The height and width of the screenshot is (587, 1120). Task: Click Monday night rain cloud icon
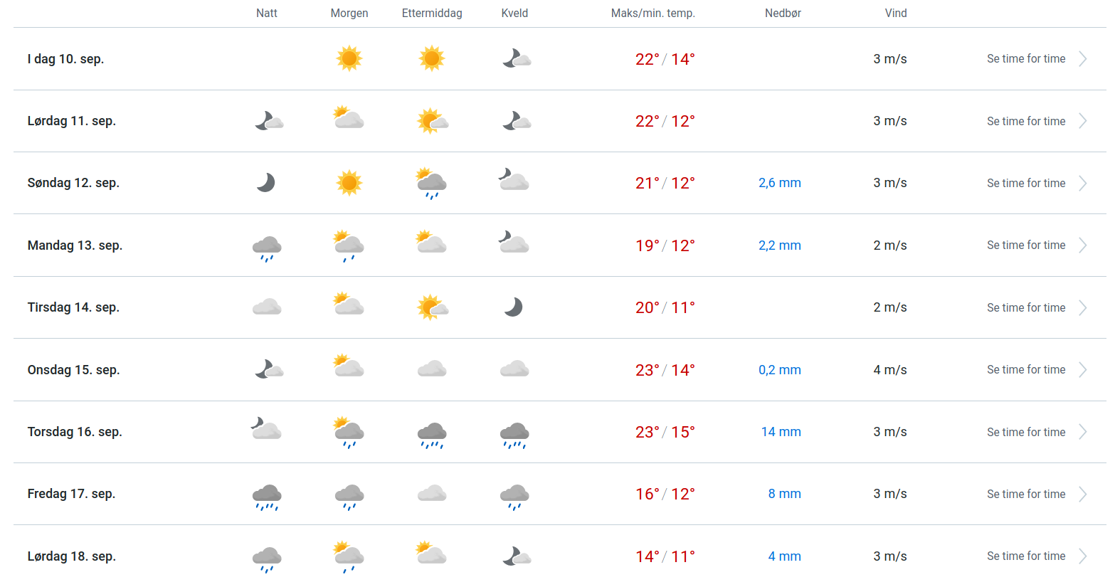pyautogui.click(x=267, y=248)
